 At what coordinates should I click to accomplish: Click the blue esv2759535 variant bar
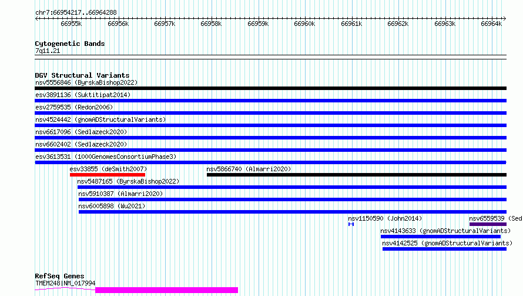click(x=270, y=113)
